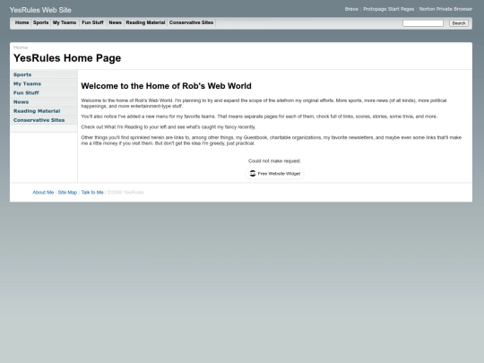
Task: Open My Teams in the left sidebar
Action: 27,83
